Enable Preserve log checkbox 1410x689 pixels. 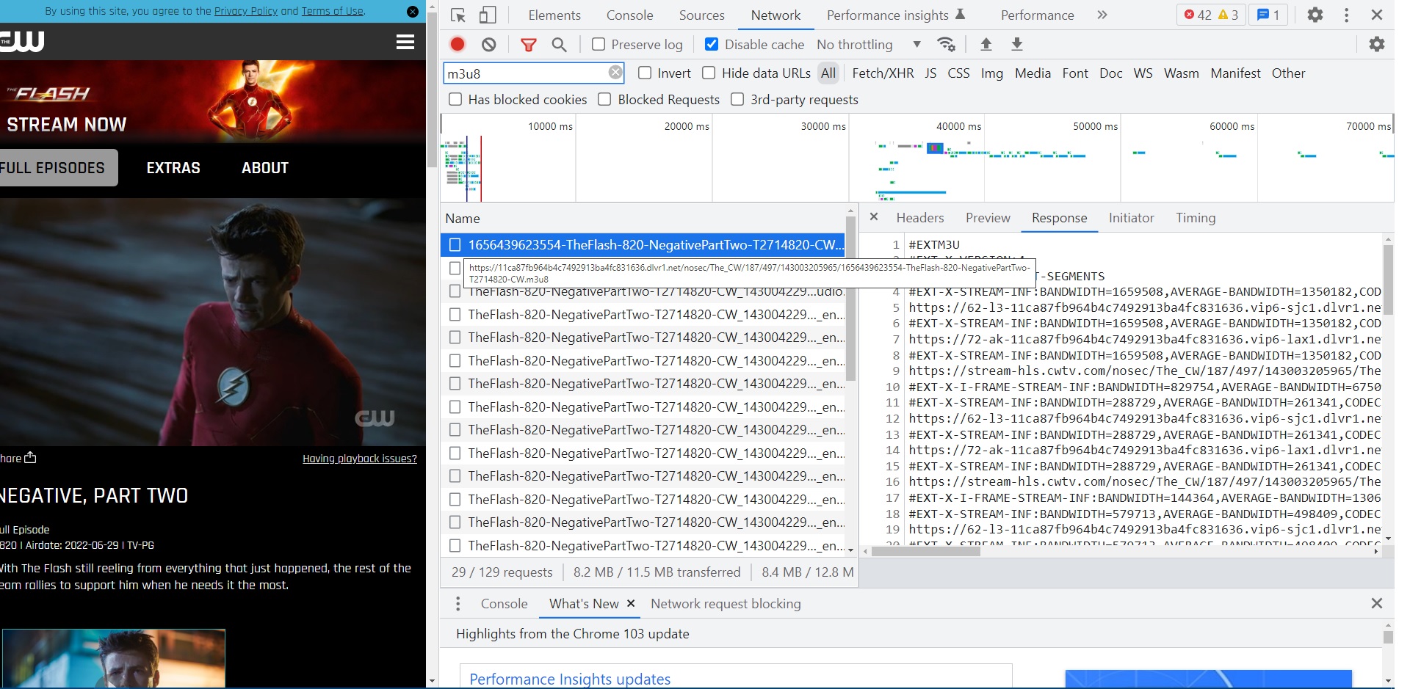point(599,44)
